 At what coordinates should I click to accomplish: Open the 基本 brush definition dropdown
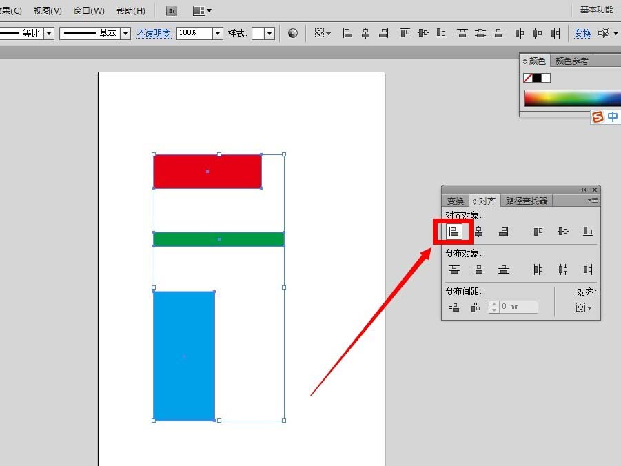(x=125, y=33)
